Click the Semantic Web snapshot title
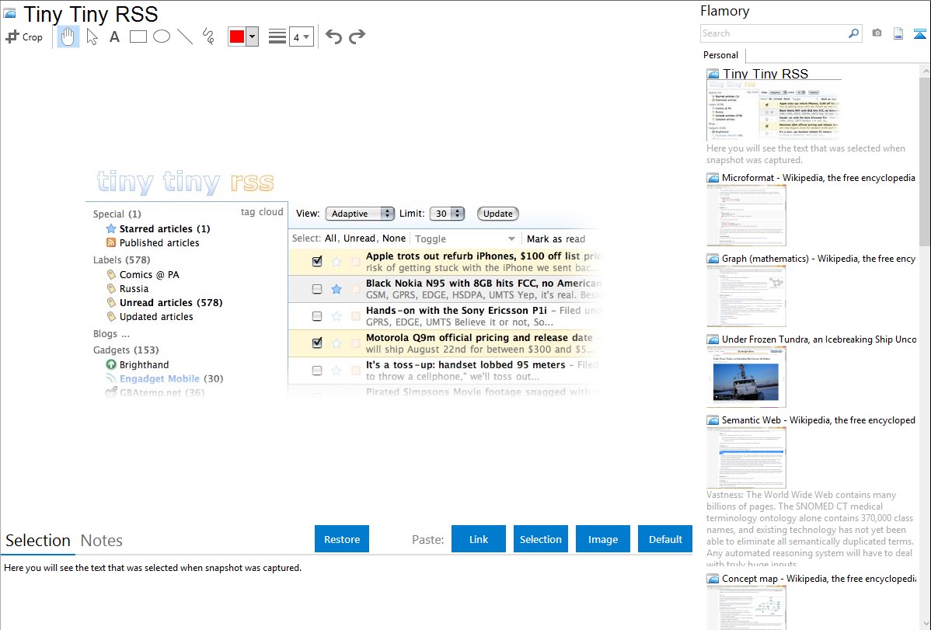 pos(818,419)
